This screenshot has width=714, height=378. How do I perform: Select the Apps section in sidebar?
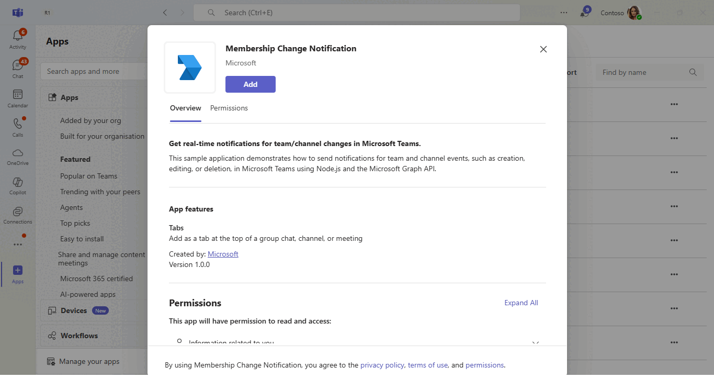(94, 98)
